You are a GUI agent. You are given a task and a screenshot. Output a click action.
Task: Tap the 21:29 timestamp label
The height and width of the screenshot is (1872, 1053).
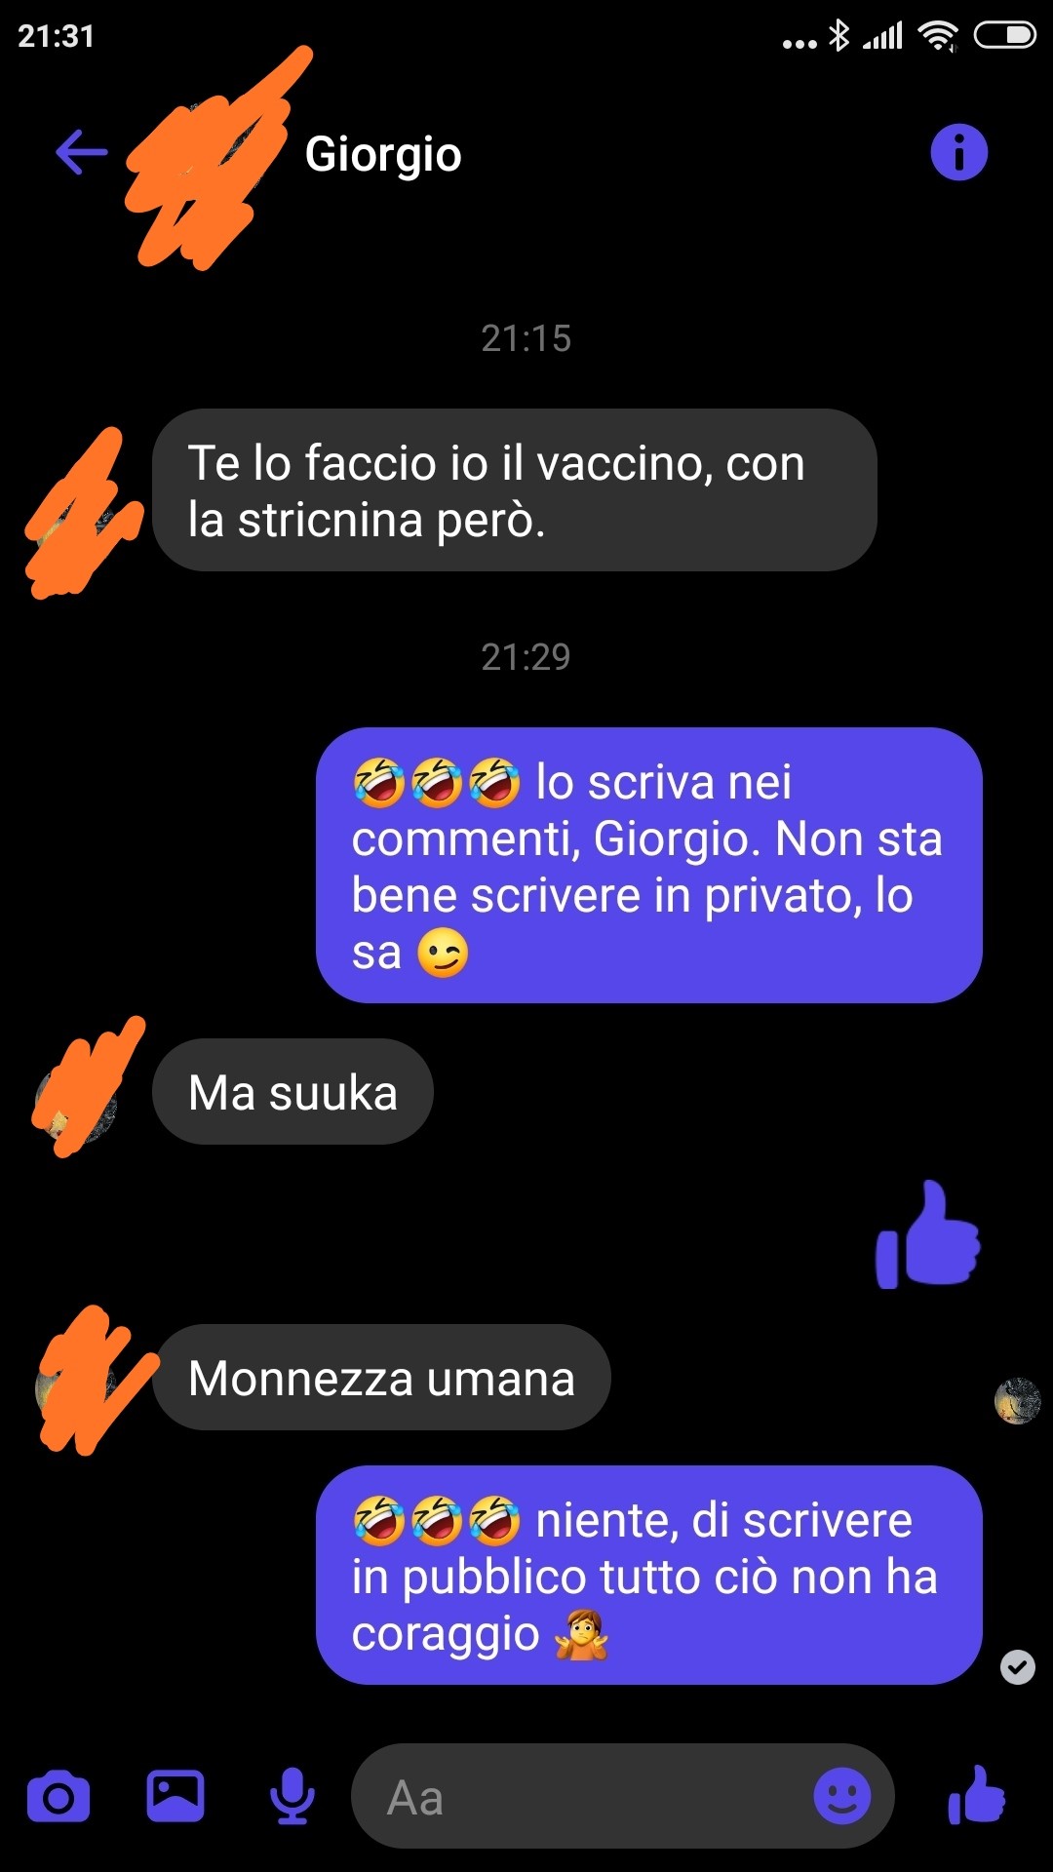pos(526,657)
